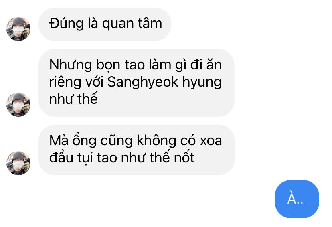The image size is (332, 227).
Task: Click the word 'tâm' in the first message
Action: pos(150,23)
